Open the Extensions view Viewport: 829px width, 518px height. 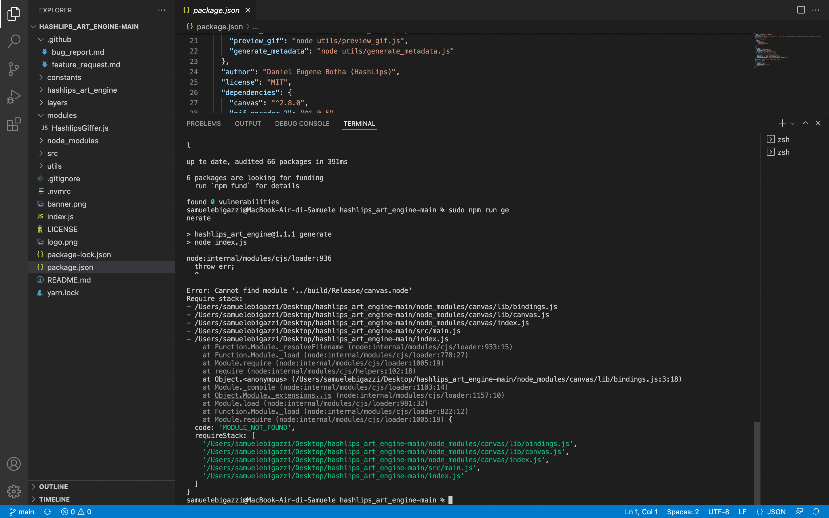[x=13, y=124]
